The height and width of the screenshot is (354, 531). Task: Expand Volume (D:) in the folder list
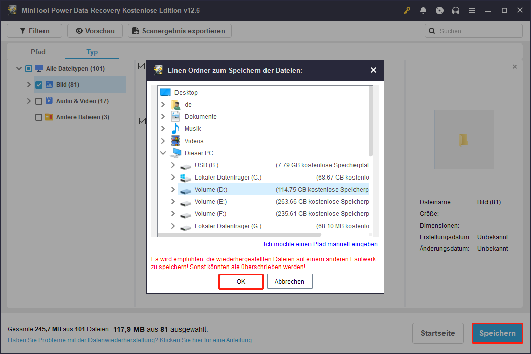point(172,189)
